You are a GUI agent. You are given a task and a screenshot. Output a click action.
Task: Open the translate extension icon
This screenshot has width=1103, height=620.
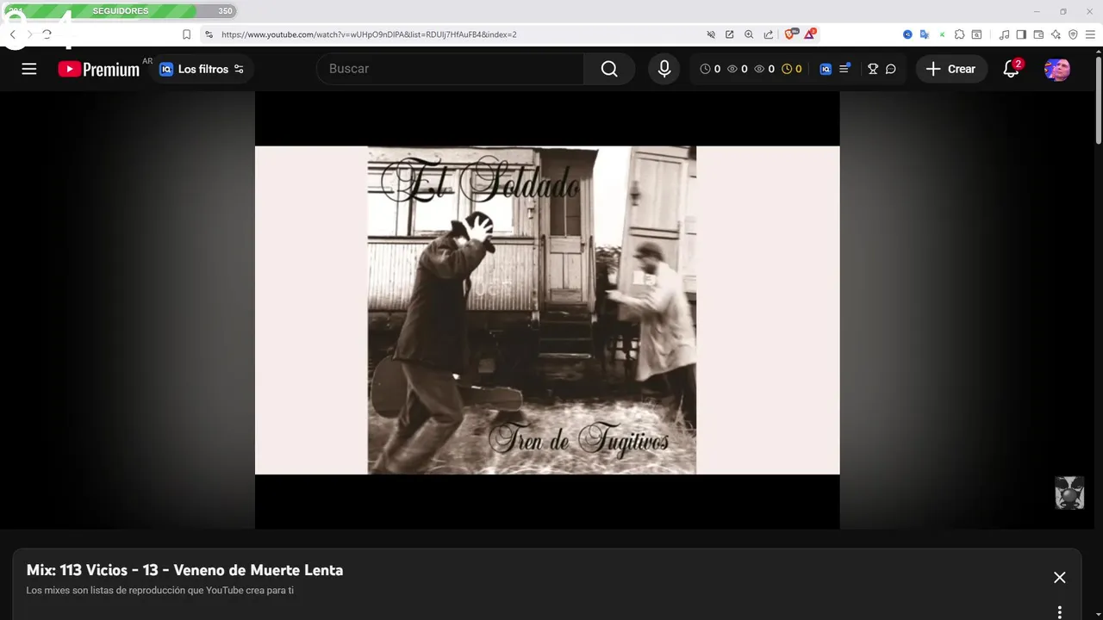click(925, 34)
